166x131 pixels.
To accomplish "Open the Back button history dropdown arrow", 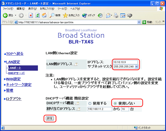I will (x=15, y=15).
